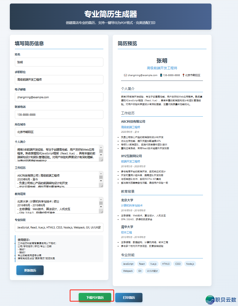The height and width of the screenshot is (306, 238).
Task: Focus the 求职职位 input field
Action: coord(59,80)
